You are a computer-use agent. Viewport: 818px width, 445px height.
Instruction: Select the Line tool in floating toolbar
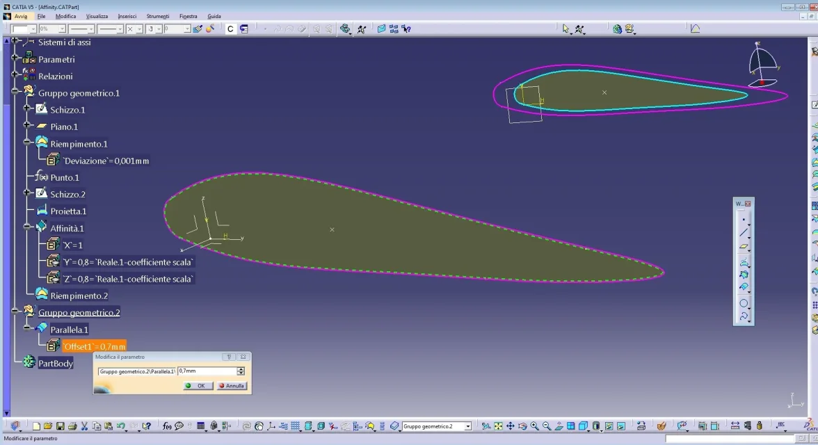pyautogui.click(x=744, y=233)
